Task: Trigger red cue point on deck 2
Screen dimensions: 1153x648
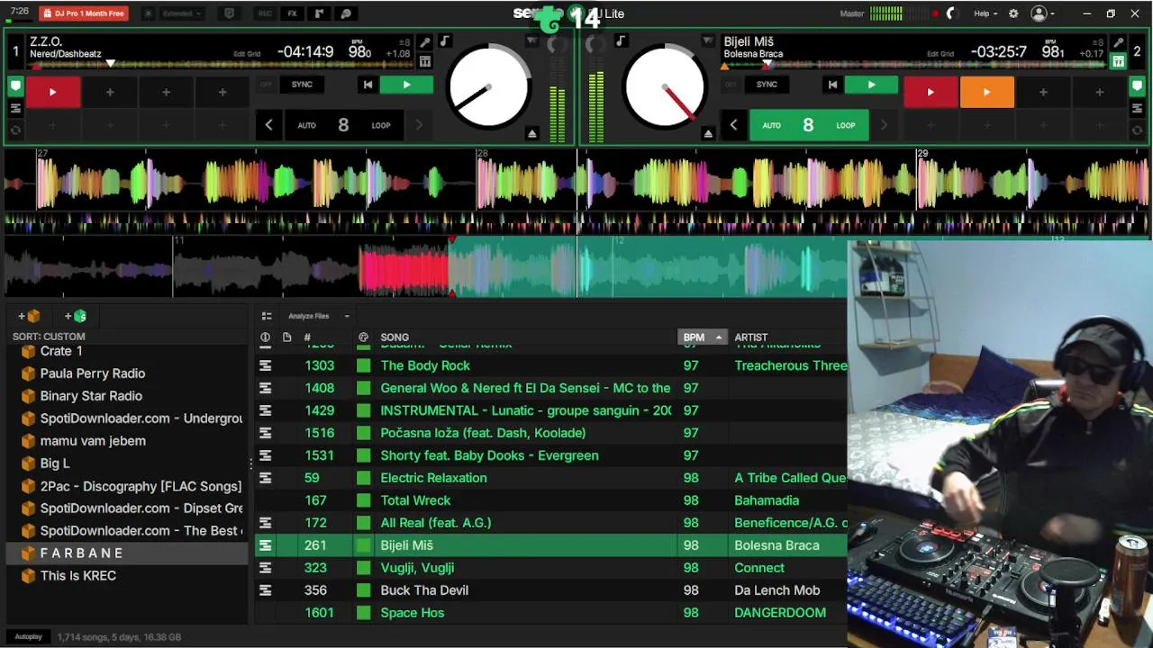Action: [x=931, y=92]
